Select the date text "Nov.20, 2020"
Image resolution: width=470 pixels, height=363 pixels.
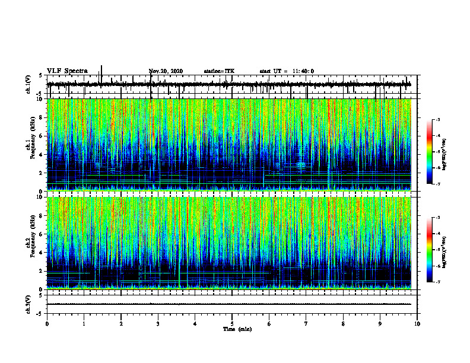pos(166,71)
